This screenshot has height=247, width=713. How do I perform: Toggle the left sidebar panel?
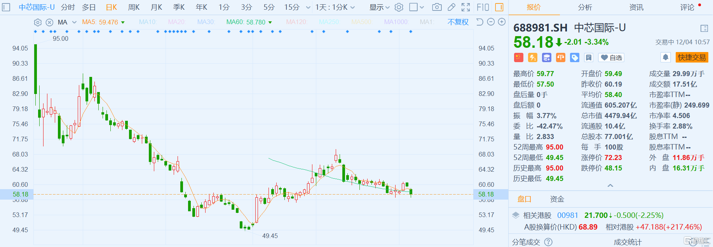coord(6,7)
